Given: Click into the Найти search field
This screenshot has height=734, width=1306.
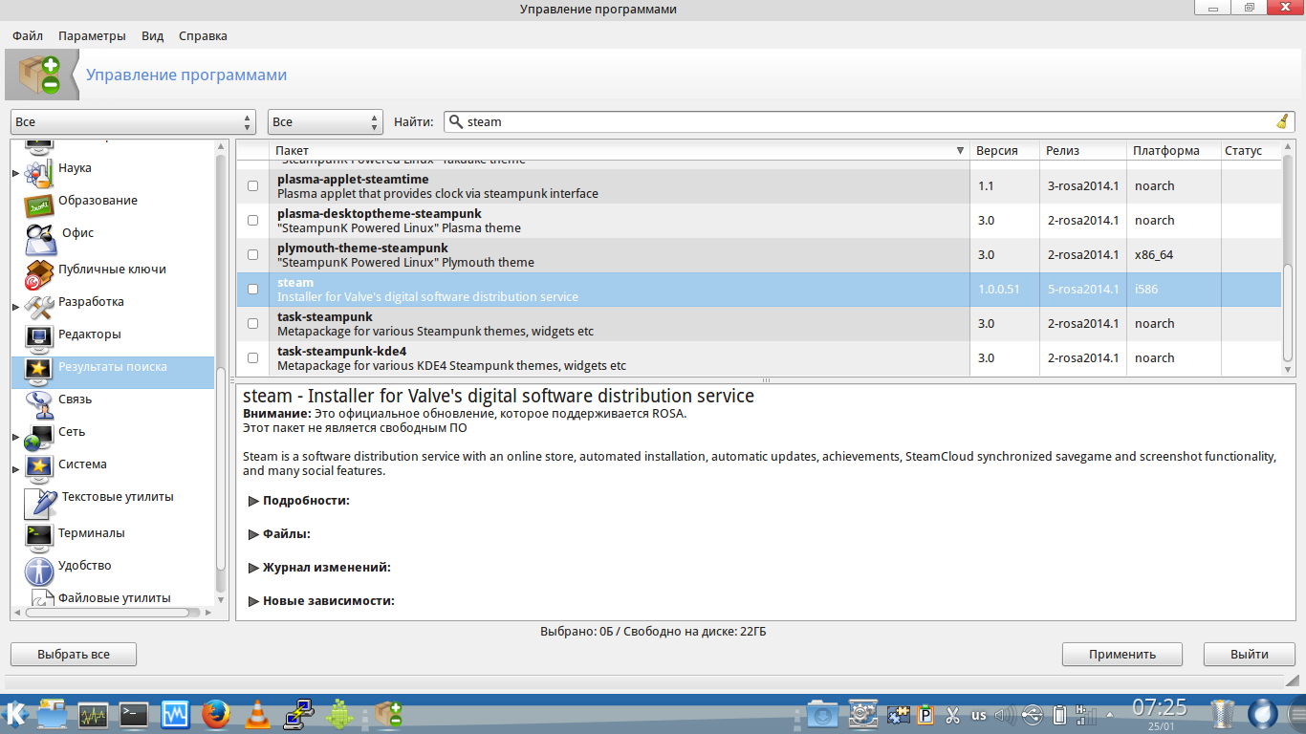Looking at the screenshot, I should (868, 121).
